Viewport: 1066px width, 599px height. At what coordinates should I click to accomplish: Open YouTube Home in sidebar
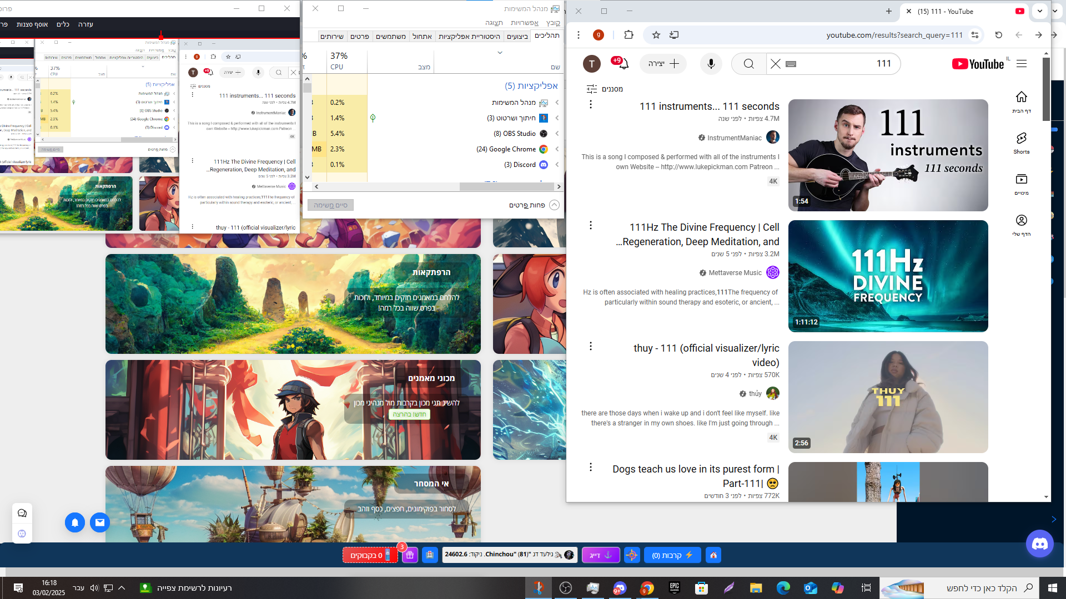tap(1022, 102)
